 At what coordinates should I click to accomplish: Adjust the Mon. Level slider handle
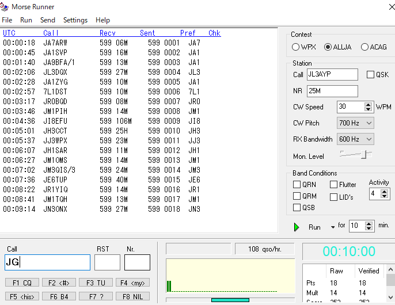coord(363,155)
